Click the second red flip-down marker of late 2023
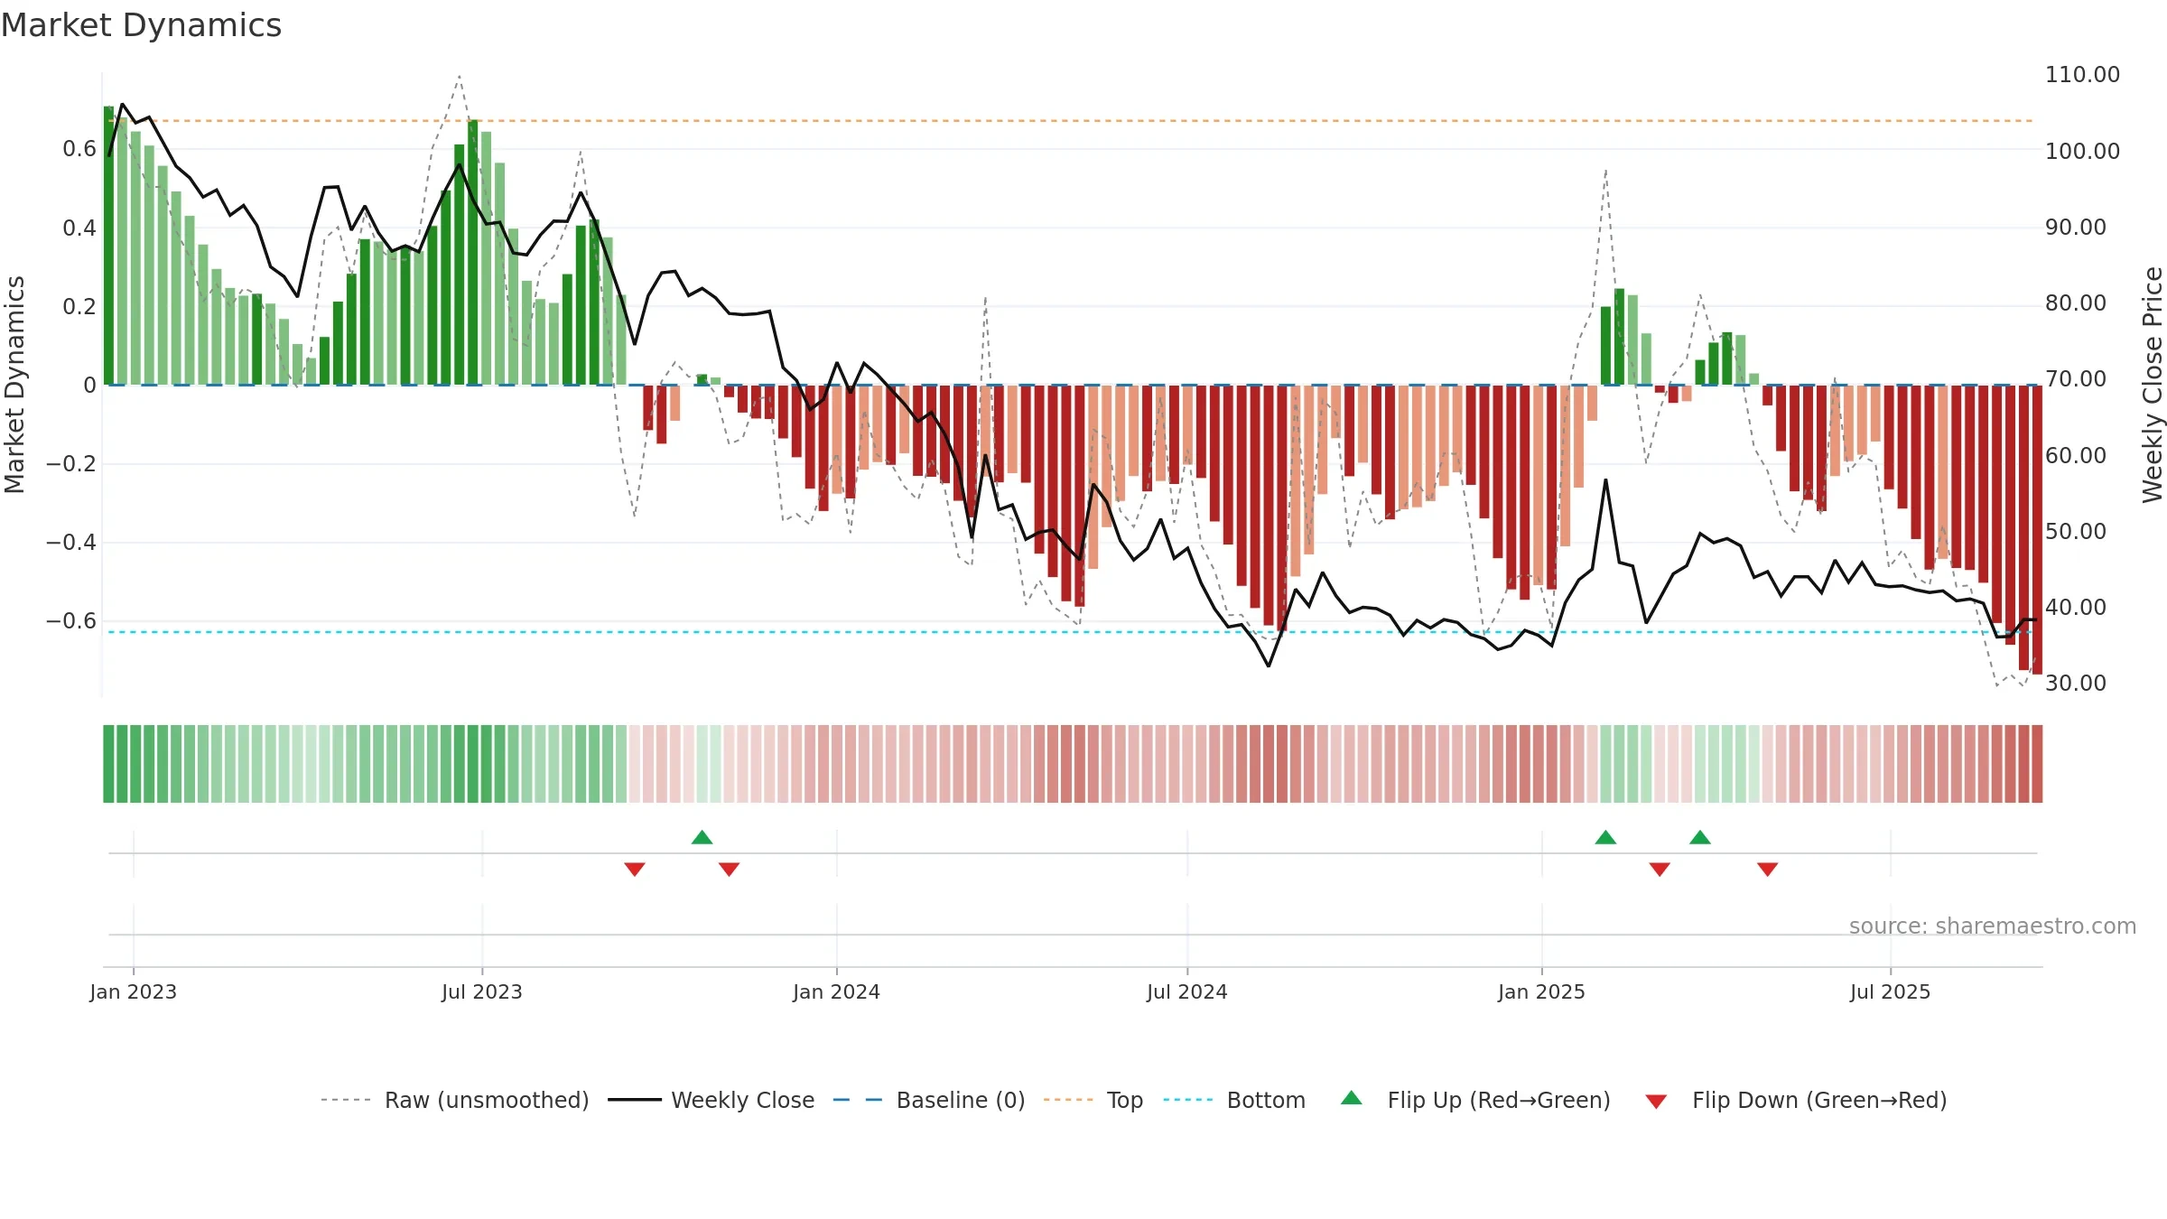 coord(730,869)
